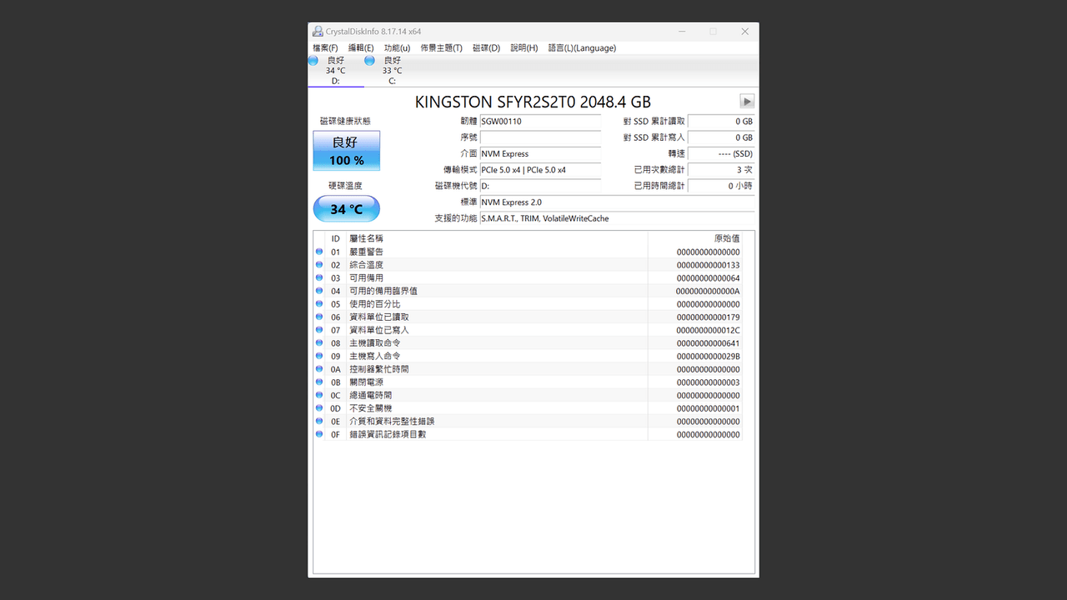Click the blue status dot for attribute 01
Viewport: 1067px width, 600px height.
319,252
